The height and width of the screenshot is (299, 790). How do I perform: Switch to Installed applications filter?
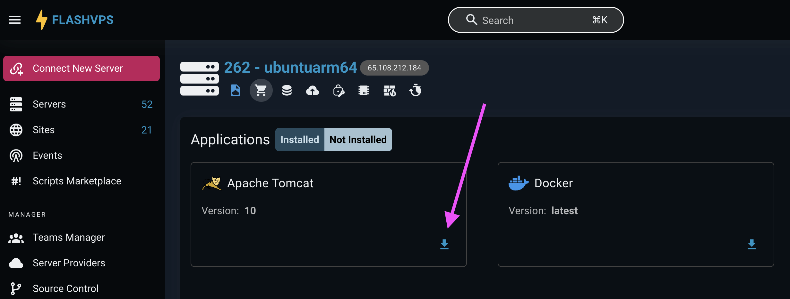coord(300,140)
